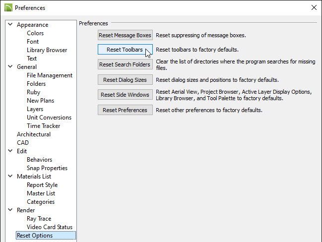Collapse the Render tree section
This screenshot has width=322, height=242.
point(10,210)
